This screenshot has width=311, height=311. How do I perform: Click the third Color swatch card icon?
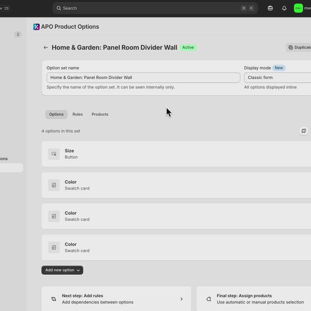point(54,248)
